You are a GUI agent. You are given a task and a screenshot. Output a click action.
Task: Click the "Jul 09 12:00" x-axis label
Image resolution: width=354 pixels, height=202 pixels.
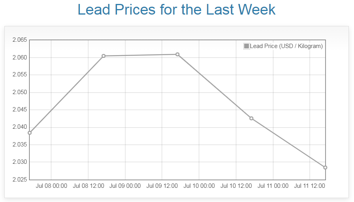point(162,186)
